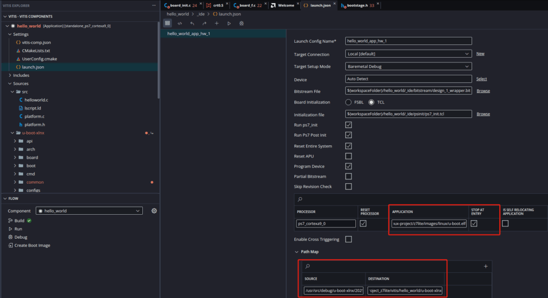Viewport: 548px width, 298px height.
Task: Start debug with the bug icon in toolbar
Action: tap(241, 23)
